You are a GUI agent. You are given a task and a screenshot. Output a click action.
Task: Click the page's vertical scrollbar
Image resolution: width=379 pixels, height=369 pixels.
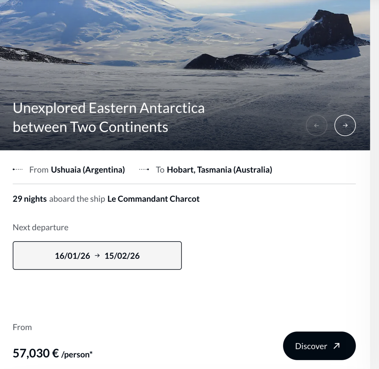tap(375, 184)
